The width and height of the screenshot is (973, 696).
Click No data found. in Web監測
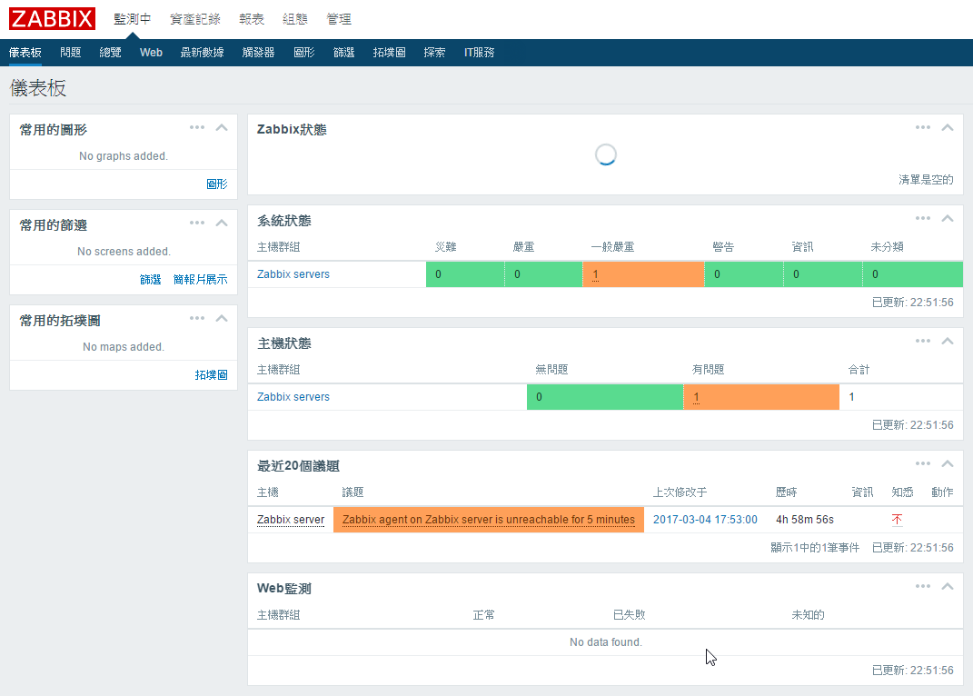pos(606,642)
